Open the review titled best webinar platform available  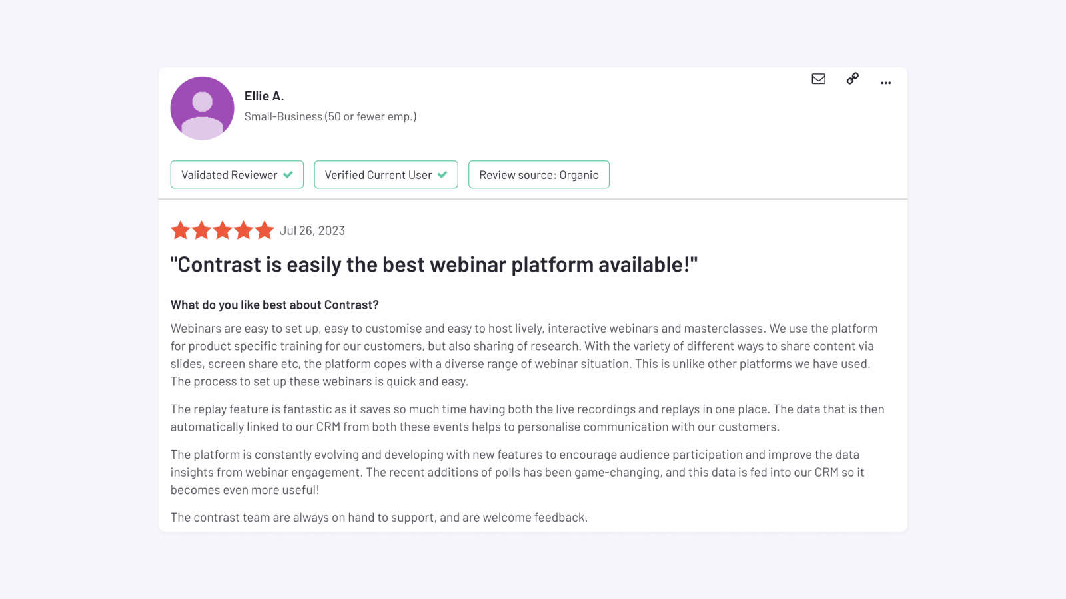click(x=434, y=264)
